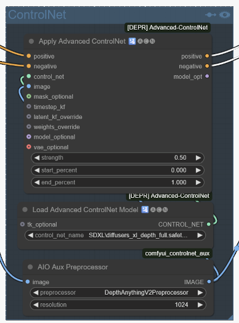Screen dimensions: 239x323
Task: Click the end_percent value 1.000
Action: tap(179, 182)
